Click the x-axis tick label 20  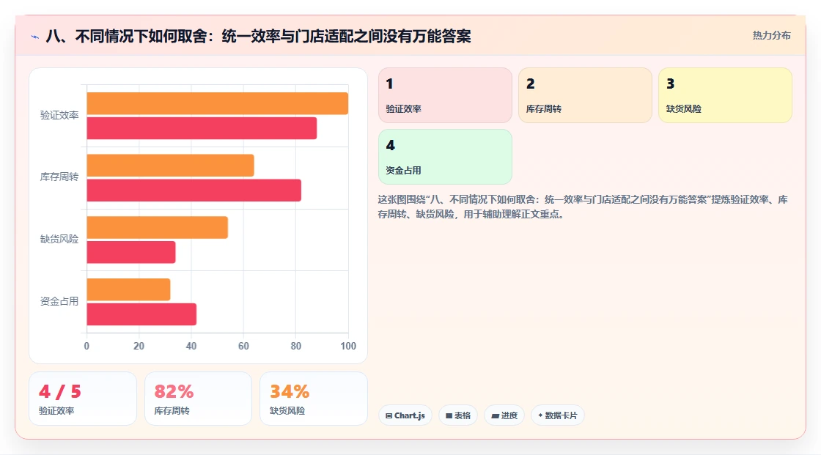pyautogui.click(x=139, y=346)
